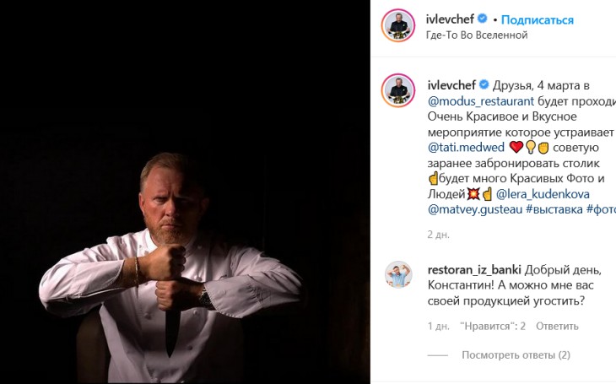Screen dimensions: 616x384
Task: Click the 2 дн. caption timestamp
Action: click(x=438, y=234)
